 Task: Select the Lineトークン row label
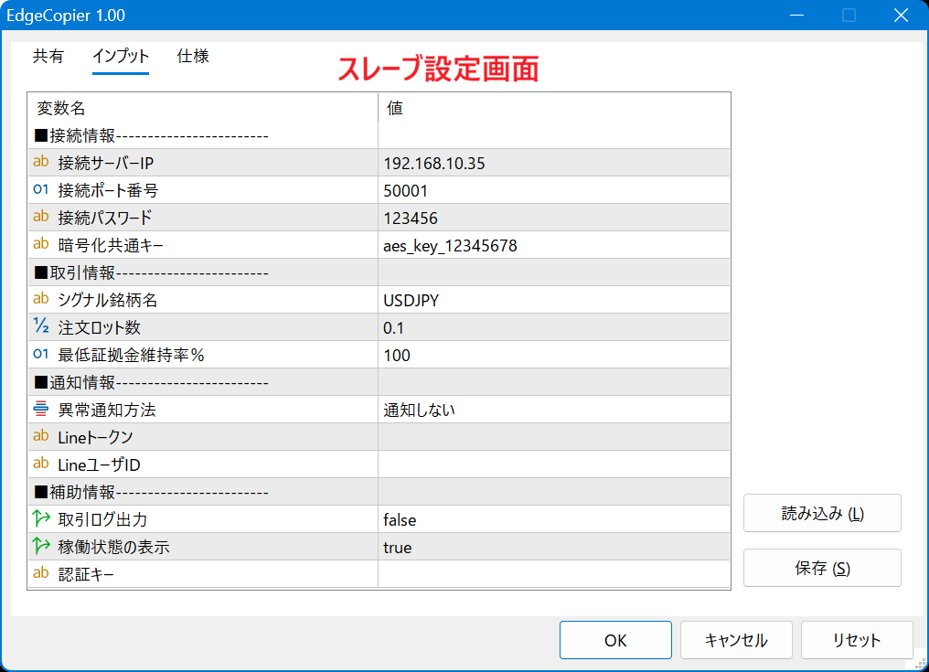(95, 437)
